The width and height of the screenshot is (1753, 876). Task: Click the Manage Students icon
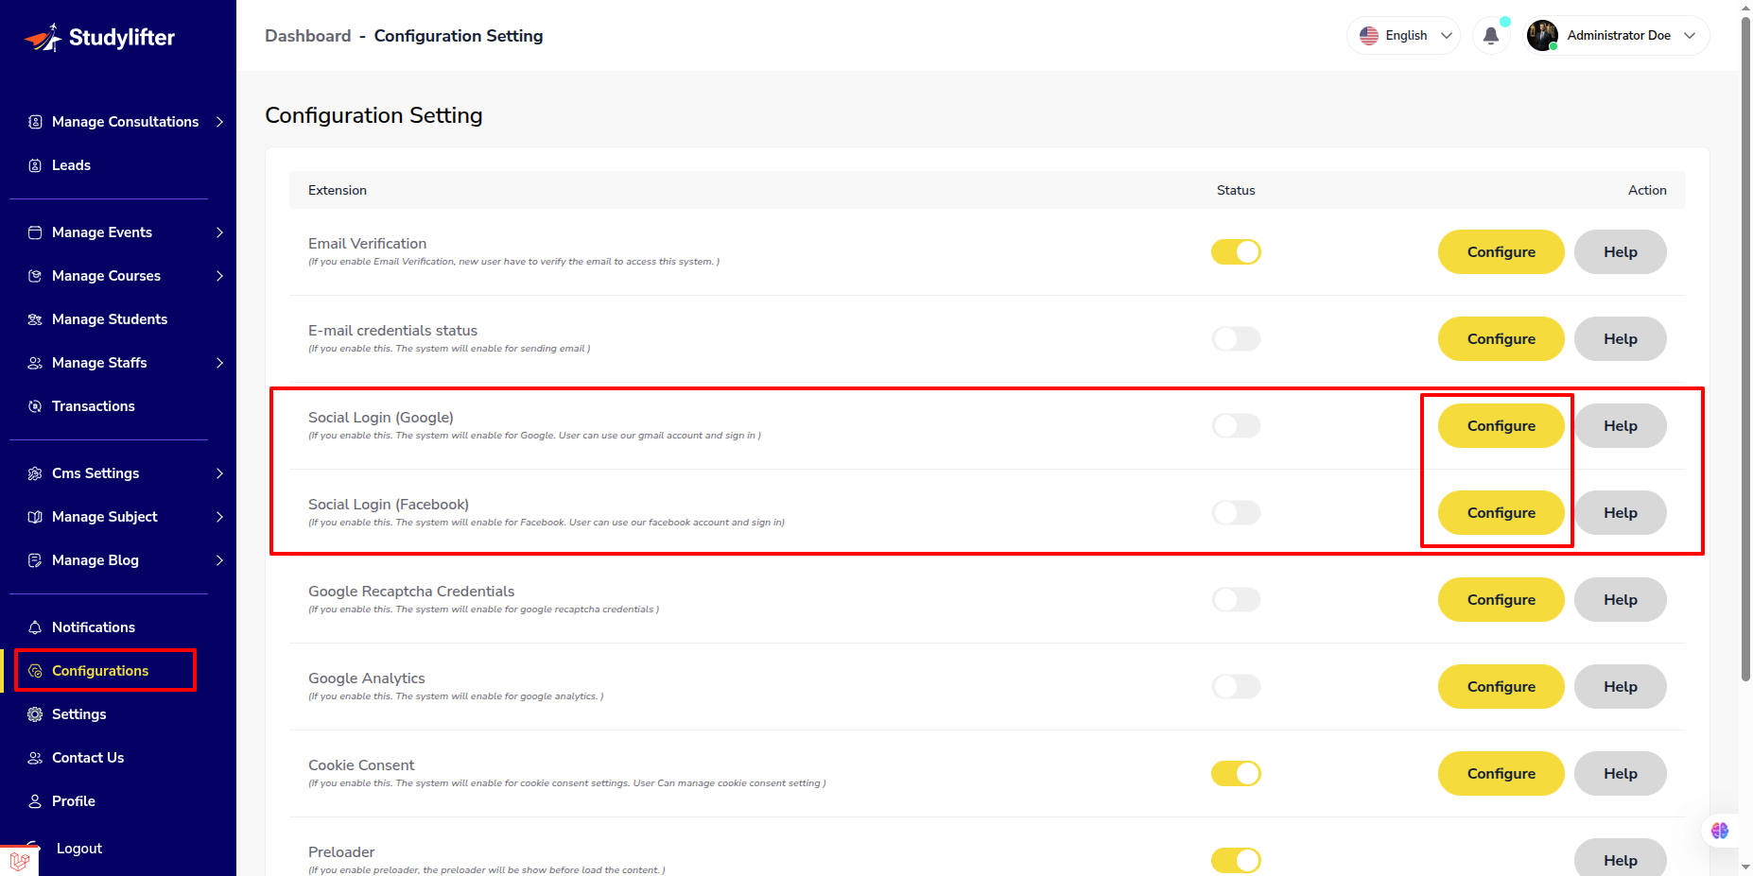tap(35, 319)
